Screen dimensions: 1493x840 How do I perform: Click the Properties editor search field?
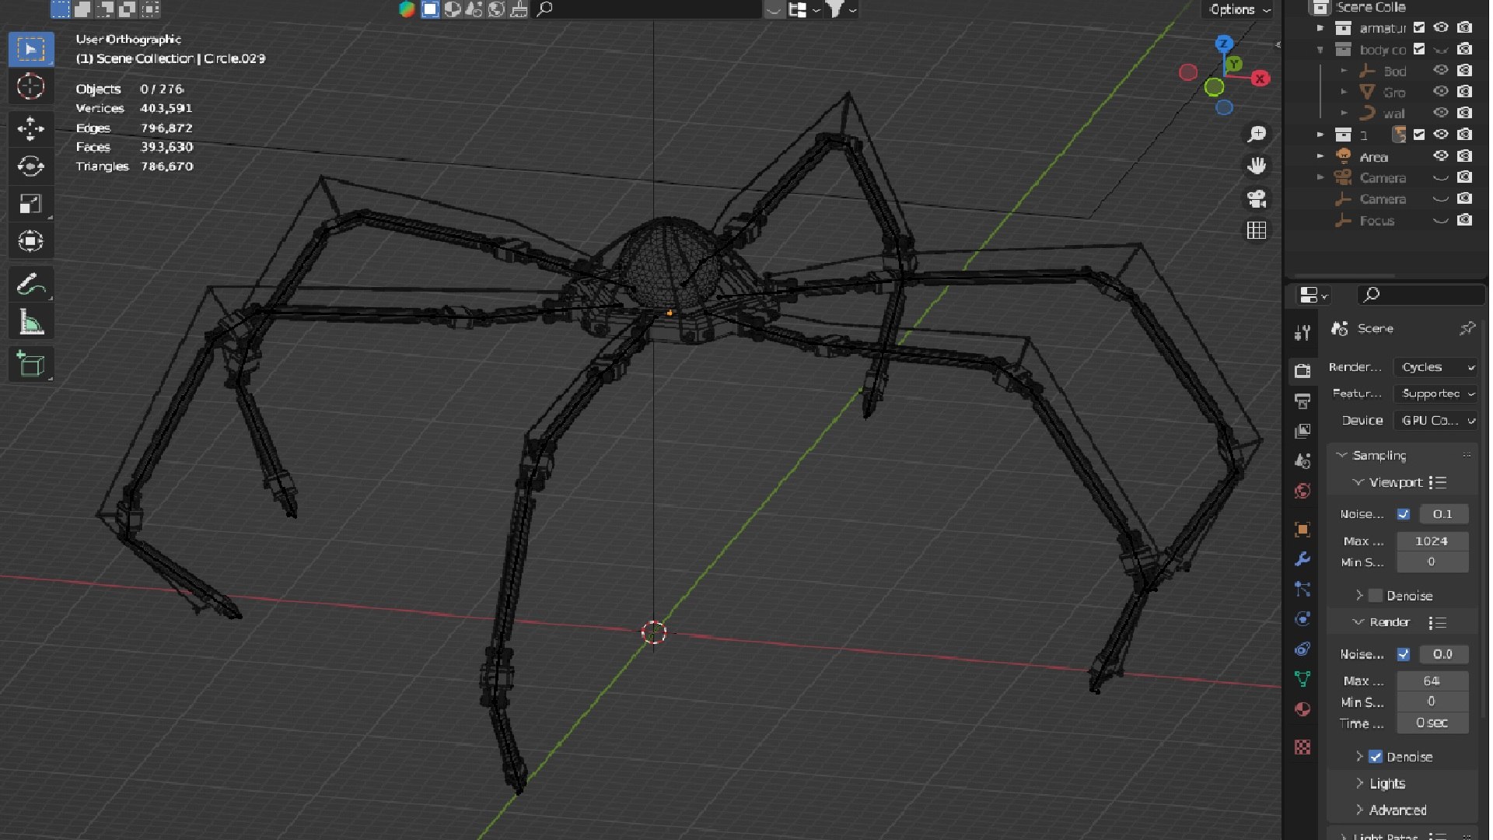(1421, 296)
